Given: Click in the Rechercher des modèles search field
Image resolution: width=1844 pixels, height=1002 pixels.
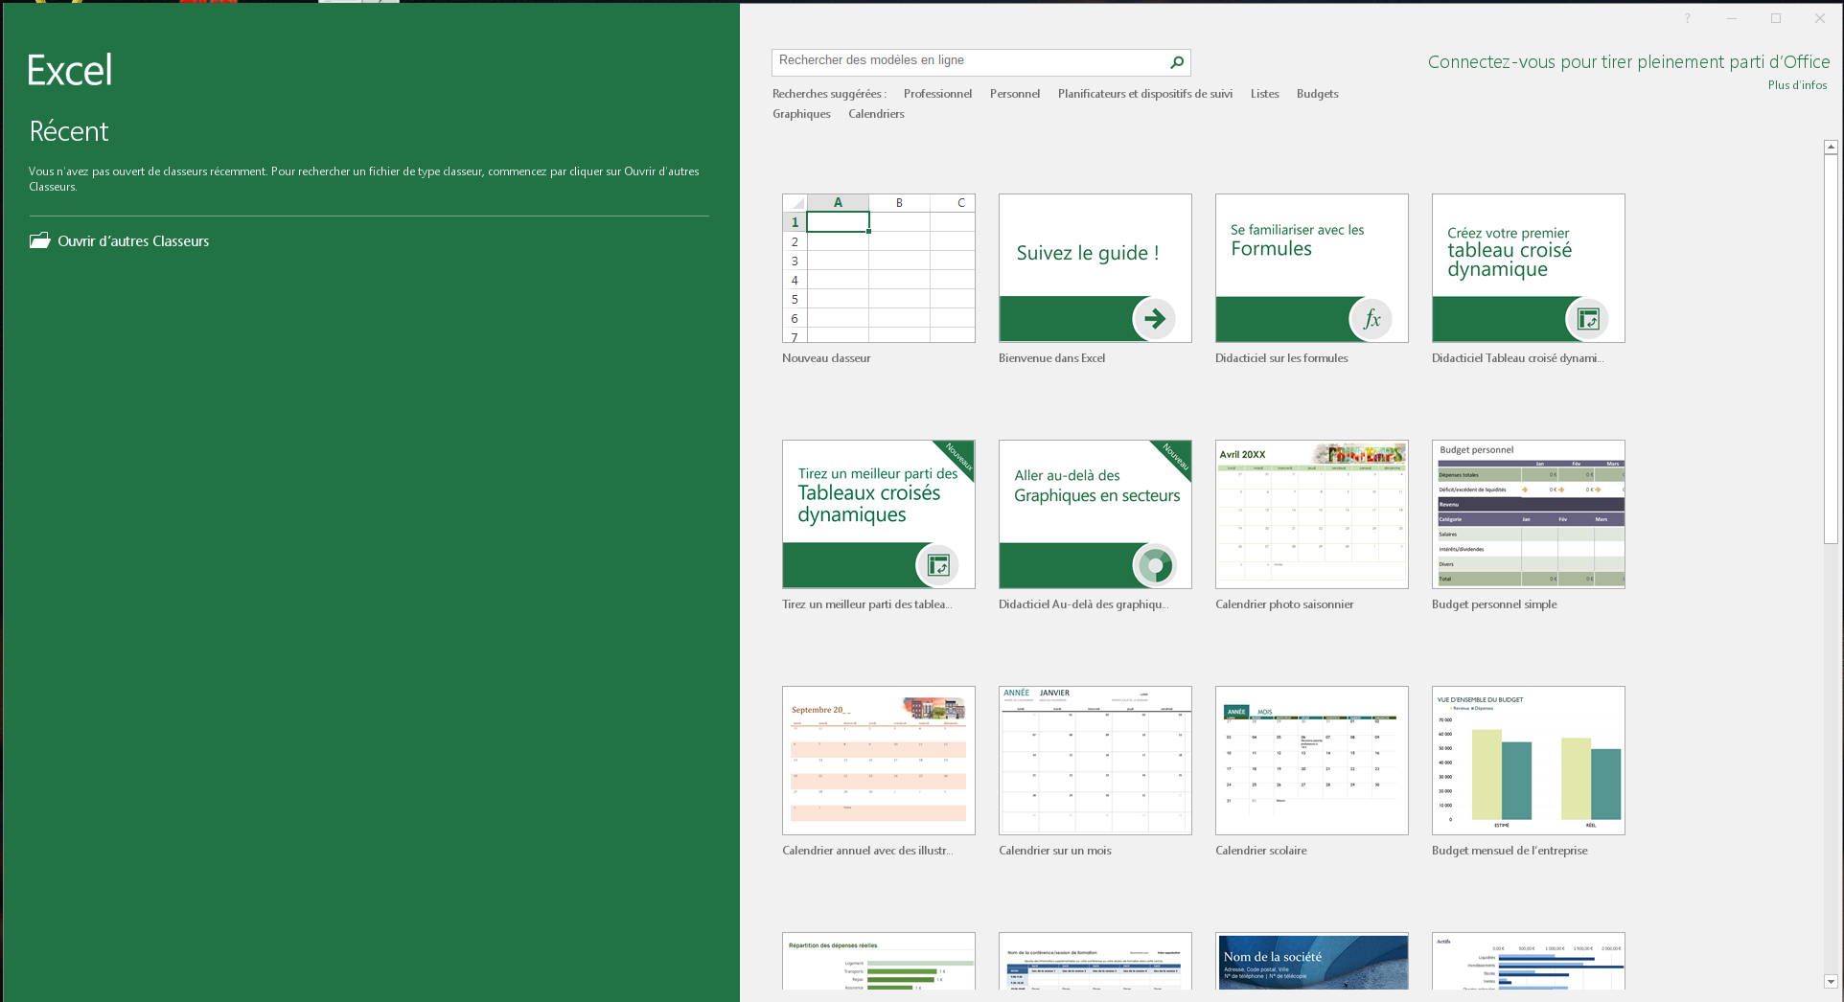Looking at the screenshot, I should [968, 61].
